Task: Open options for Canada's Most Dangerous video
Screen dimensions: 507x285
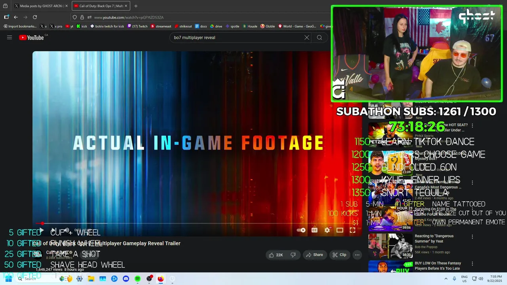Action: [x=472, y=183]
